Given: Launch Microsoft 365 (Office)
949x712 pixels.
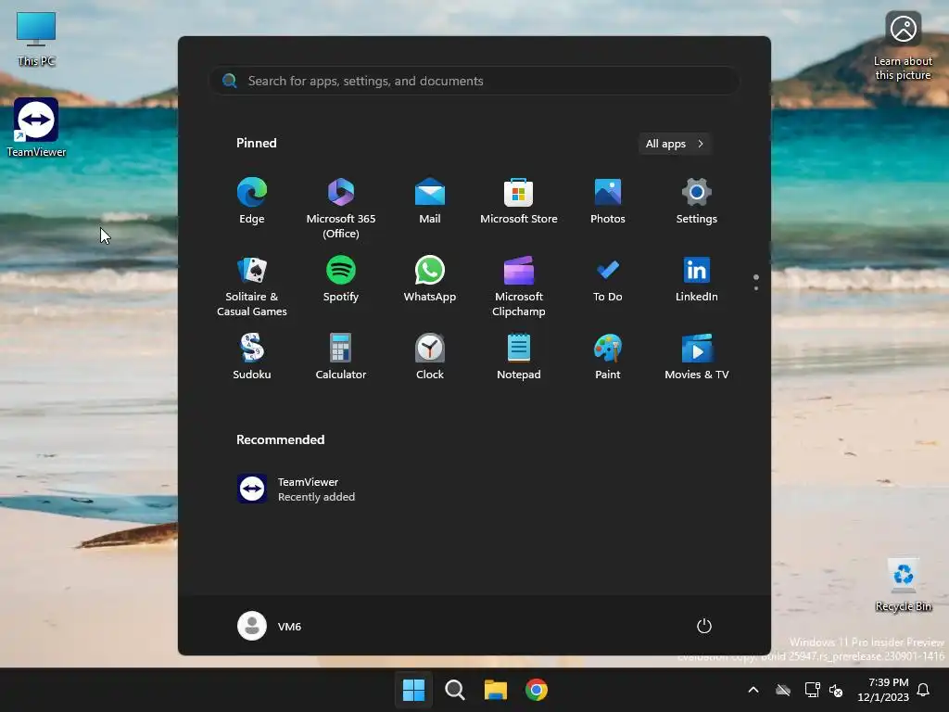Looking at the screenshot, I should [x=341, y=209].
